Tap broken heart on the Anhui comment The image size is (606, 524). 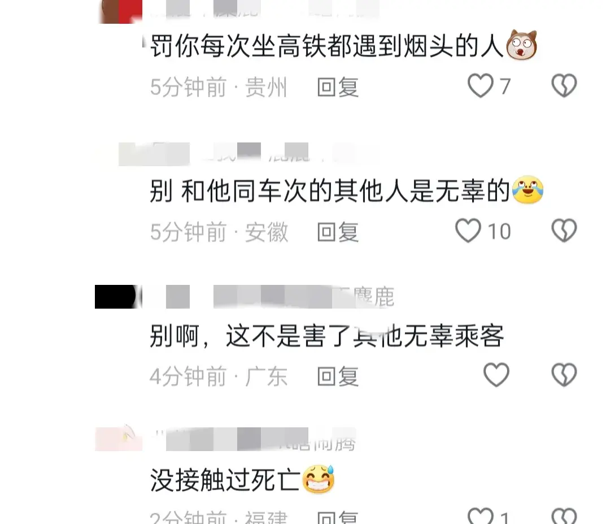564,231
